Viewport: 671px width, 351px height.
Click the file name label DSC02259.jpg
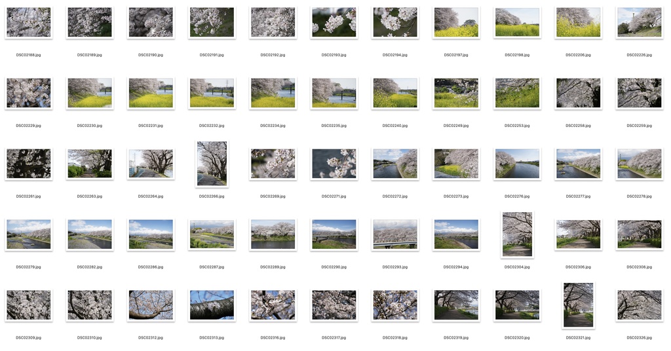pyautogui.click(x=640, y=126)
